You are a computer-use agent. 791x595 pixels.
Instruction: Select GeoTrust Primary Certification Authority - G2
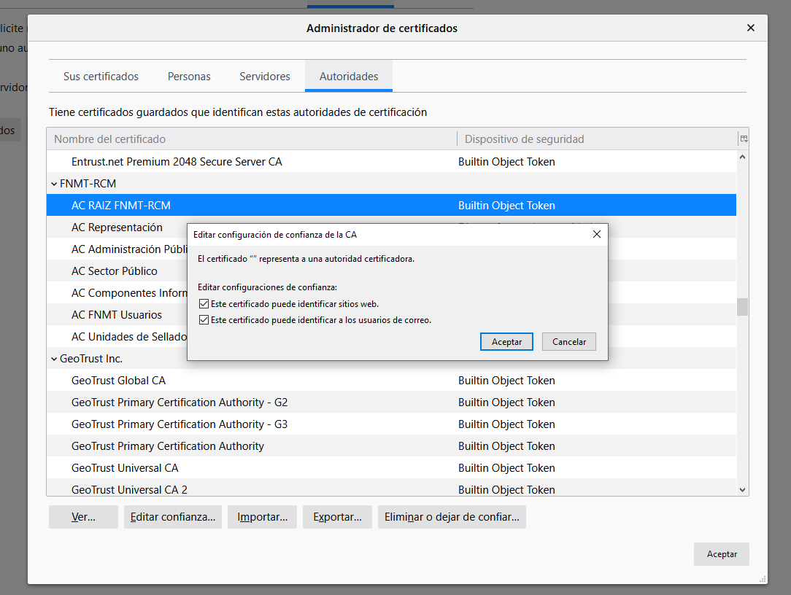pos(391,402)
